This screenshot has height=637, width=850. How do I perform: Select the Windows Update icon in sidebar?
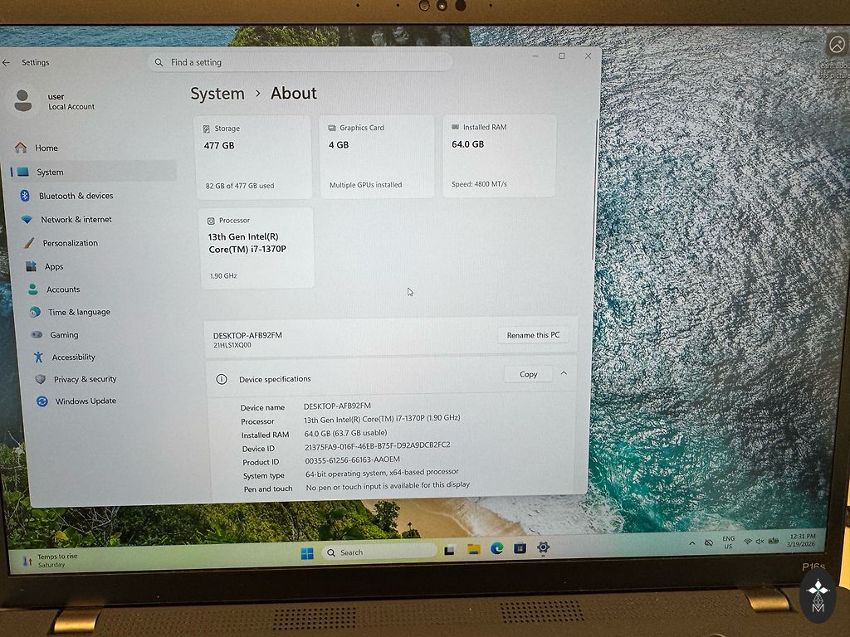click(x=42, y=401)
